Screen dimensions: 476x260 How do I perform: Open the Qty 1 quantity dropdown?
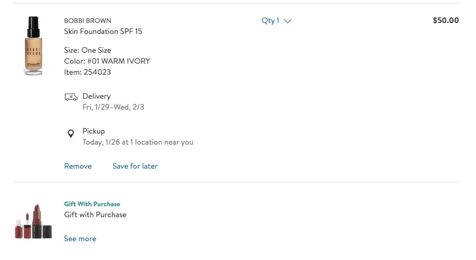coord(276,21)
